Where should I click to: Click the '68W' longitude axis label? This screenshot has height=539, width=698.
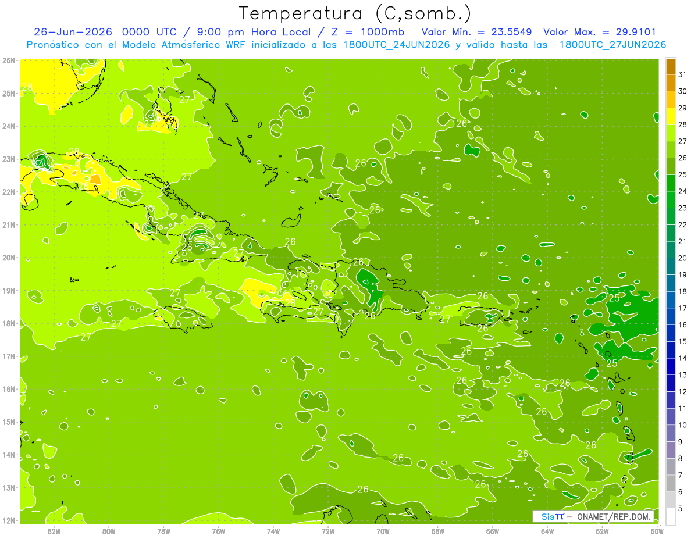point(438,531)
